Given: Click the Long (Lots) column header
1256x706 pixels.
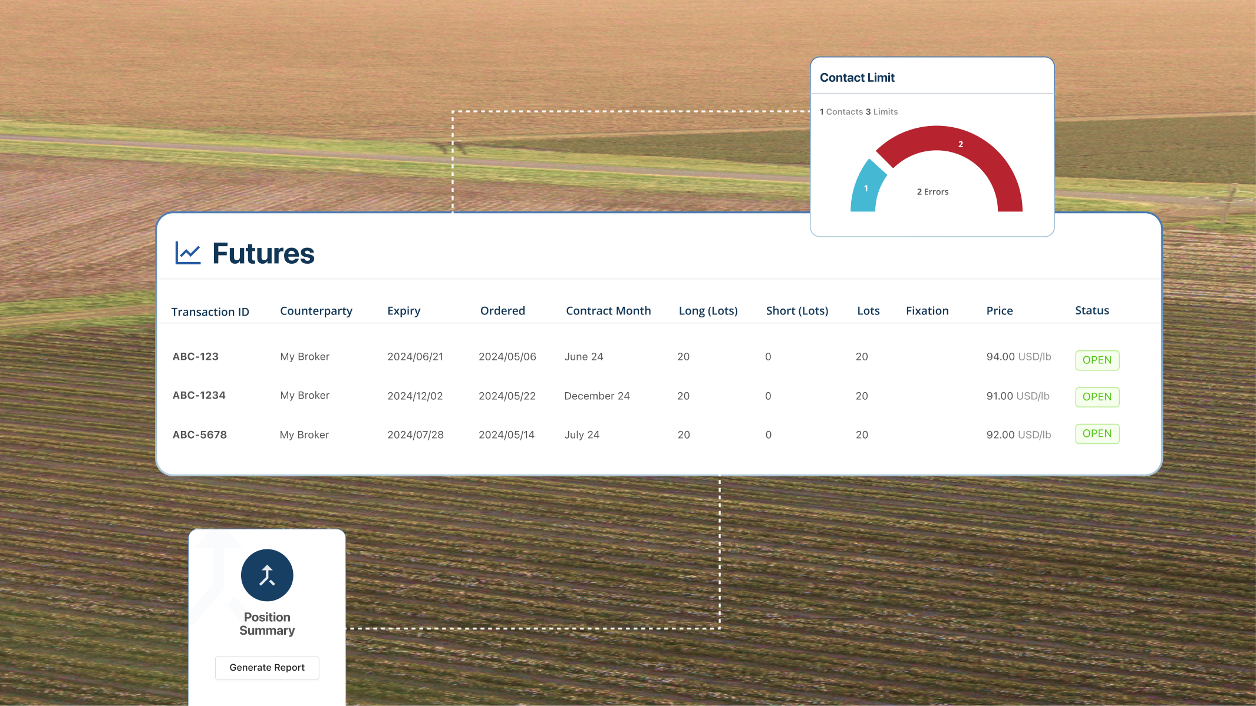Looking at the screenshot, I should point(708,311).
